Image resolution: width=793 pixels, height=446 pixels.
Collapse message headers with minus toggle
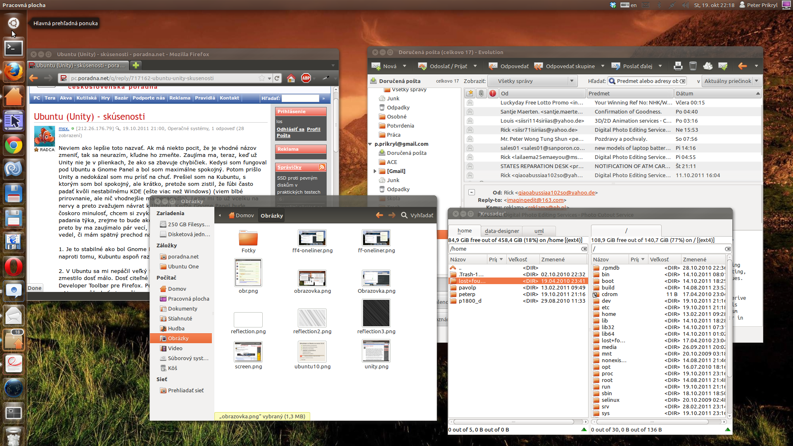point(472,192)
